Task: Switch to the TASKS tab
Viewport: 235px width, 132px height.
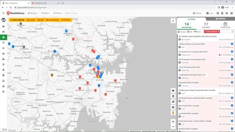Action: pyautogui.click(x=191, y=19)
